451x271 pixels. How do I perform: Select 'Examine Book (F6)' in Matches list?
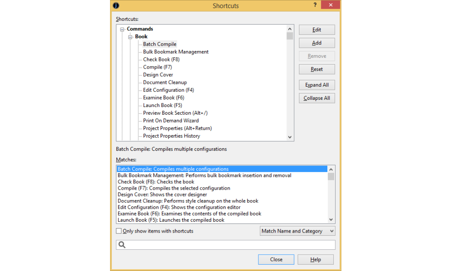coord(189,214)
